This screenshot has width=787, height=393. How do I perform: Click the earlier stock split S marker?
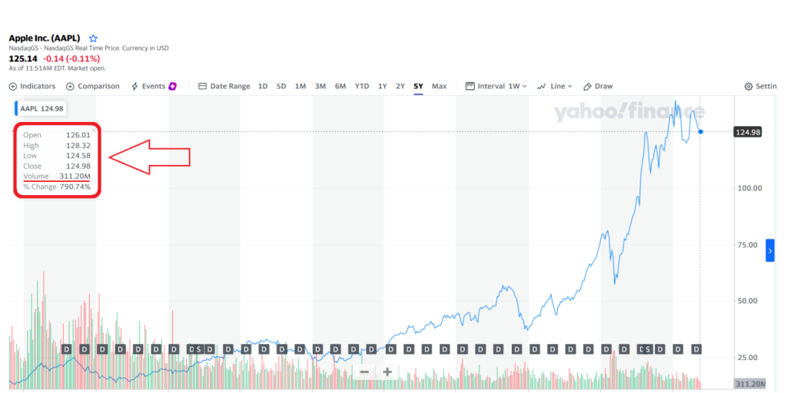(198, 349)
